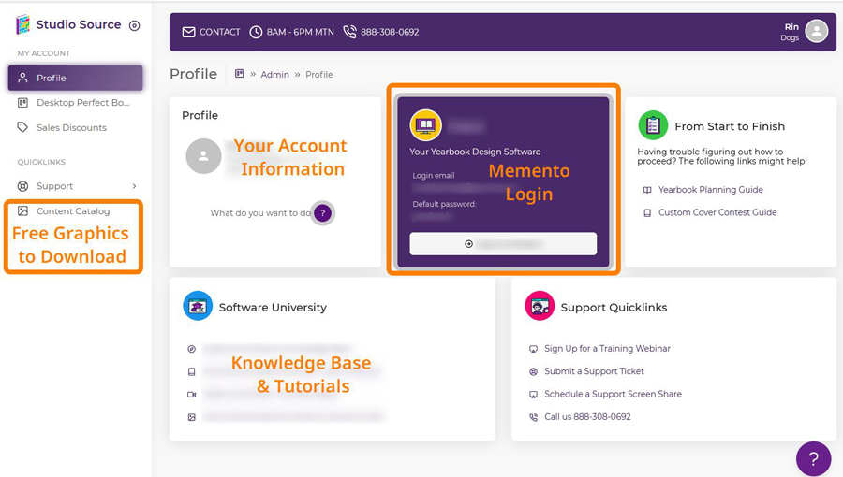Image resolution: width=843 pixels, height=477 pixels.
Task: Expand the Support sidebar submenu arrow
Action: [x=134, y=186]
